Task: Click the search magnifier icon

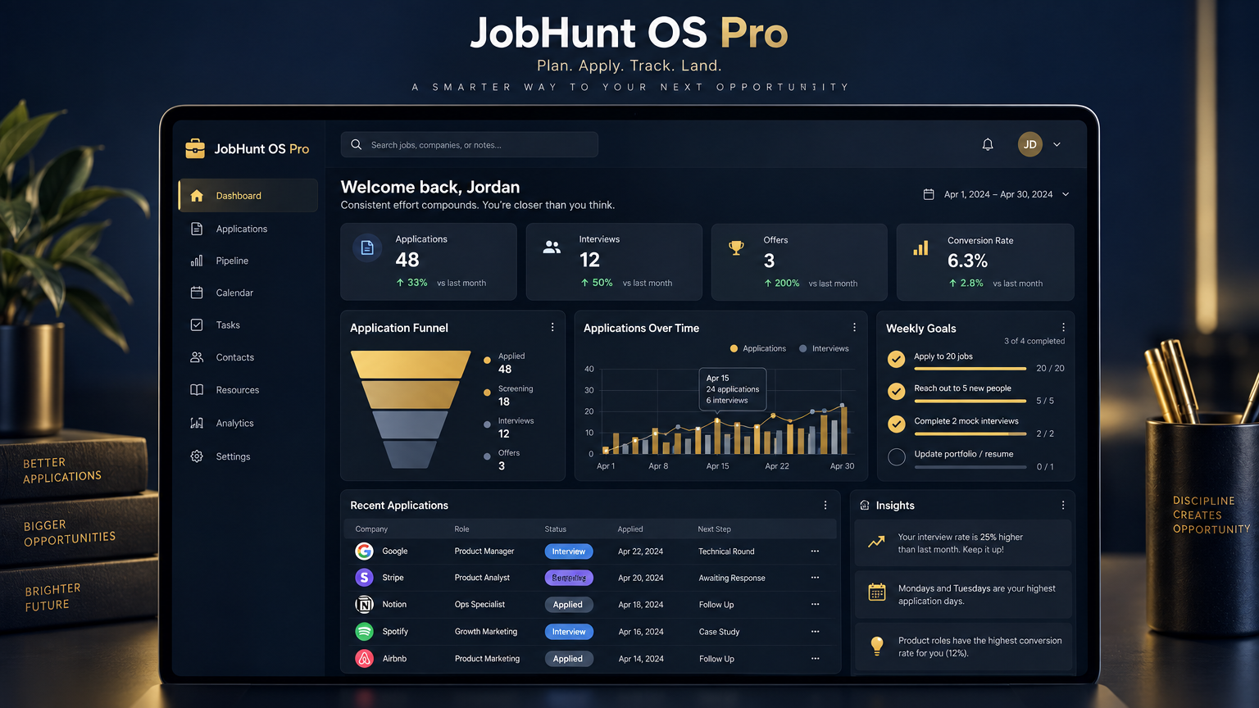Action: point(357,145)
